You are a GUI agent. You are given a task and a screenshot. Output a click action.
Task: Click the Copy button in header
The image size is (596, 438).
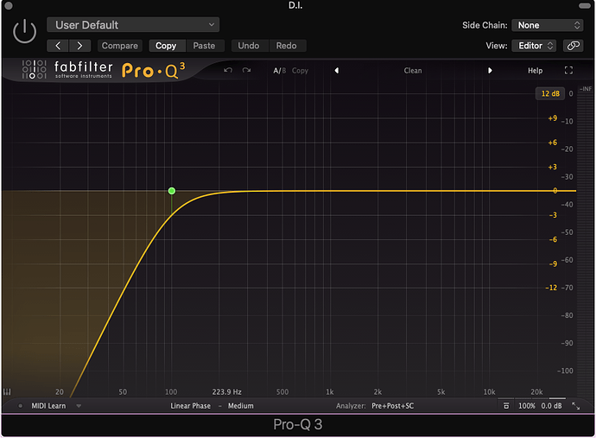tap(166, 46)
